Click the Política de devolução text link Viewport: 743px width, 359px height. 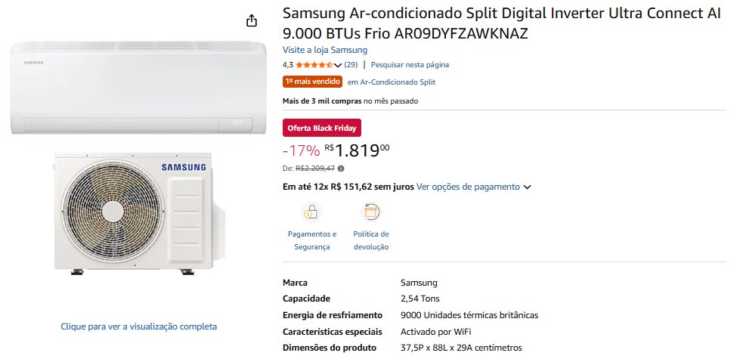(x=371, y=240)
